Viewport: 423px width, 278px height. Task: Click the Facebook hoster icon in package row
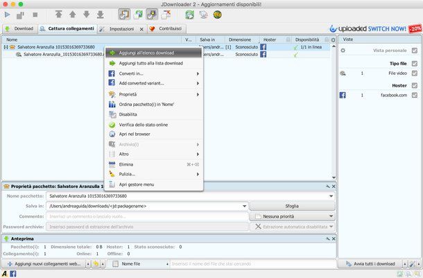point(264,47)
